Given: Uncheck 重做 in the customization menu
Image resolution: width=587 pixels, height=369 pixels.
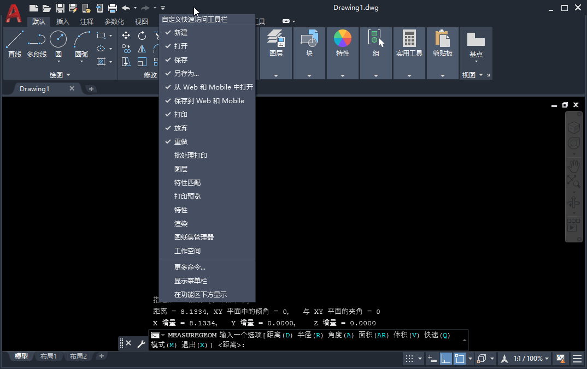Looking at the screenshot, I should coord(180,141).
